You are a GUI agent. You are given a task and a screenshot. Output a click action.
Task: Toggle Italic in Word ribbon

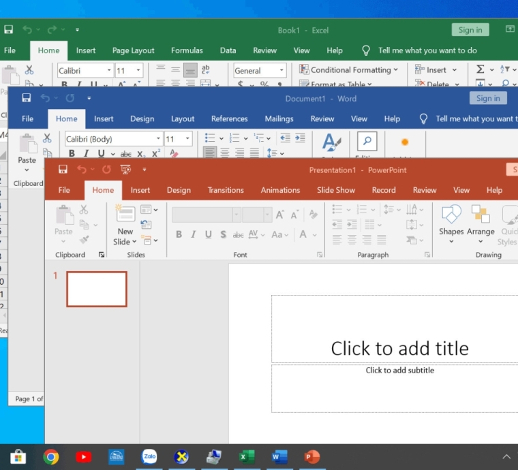(87, 153)
